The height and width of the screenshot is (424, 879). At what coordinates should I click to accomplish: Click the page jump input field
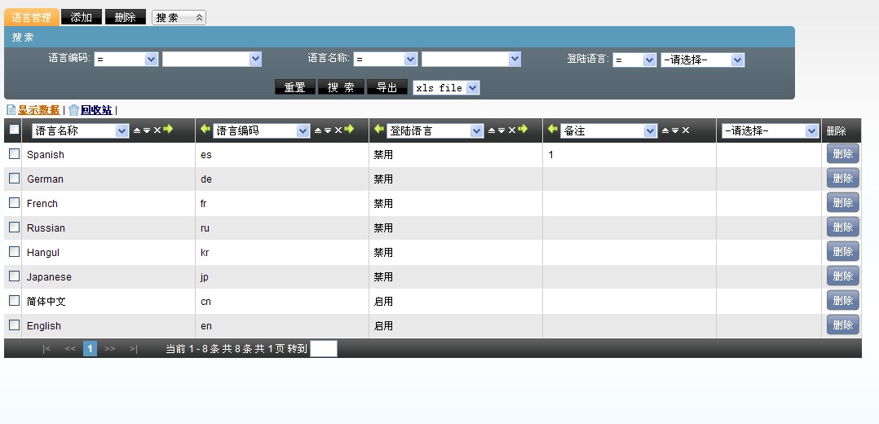point(324,349)
